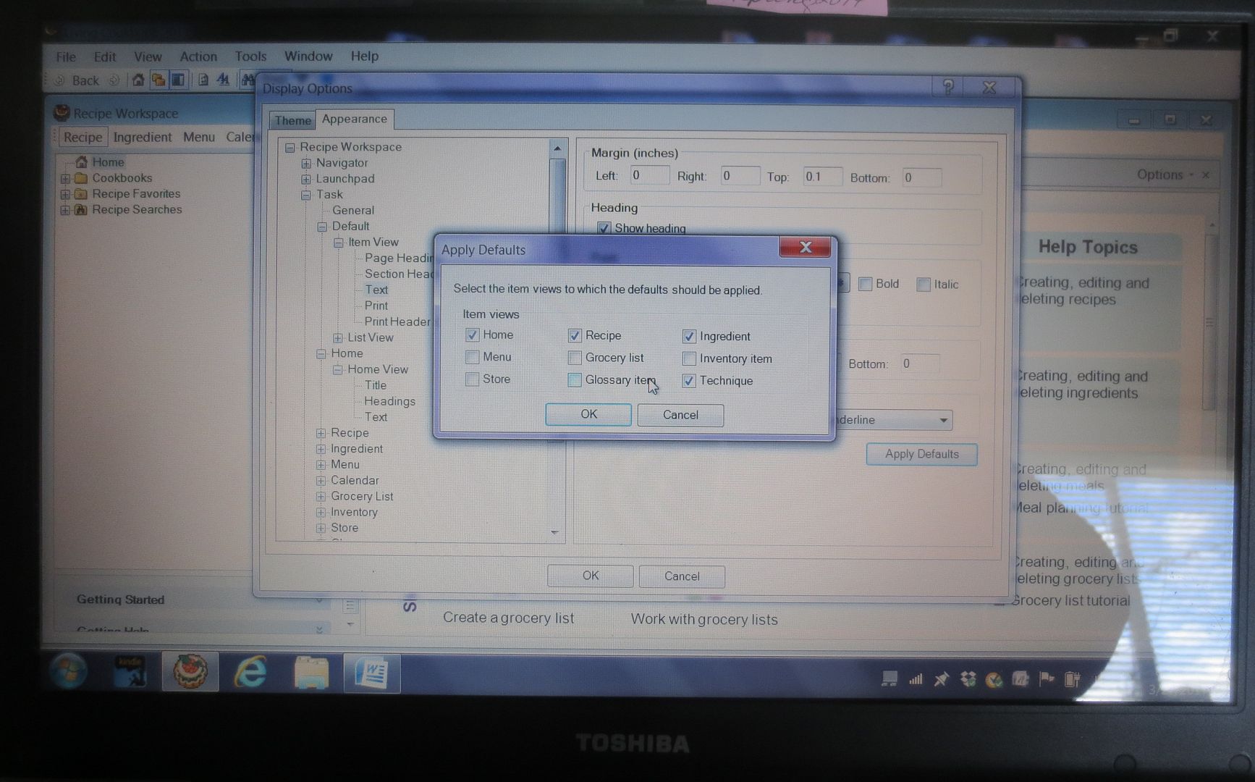Click the Top margin input field

[822, 177]
